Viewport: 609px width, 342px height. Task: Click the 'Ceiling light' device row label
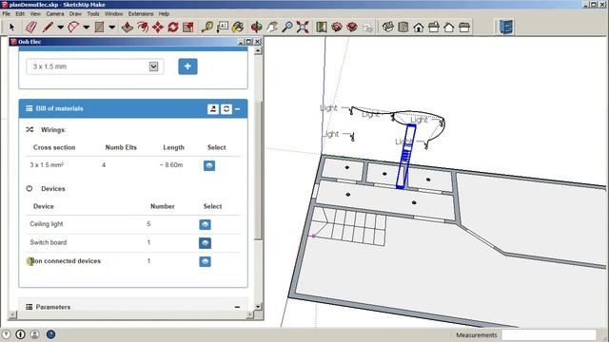tap(47, 224)
